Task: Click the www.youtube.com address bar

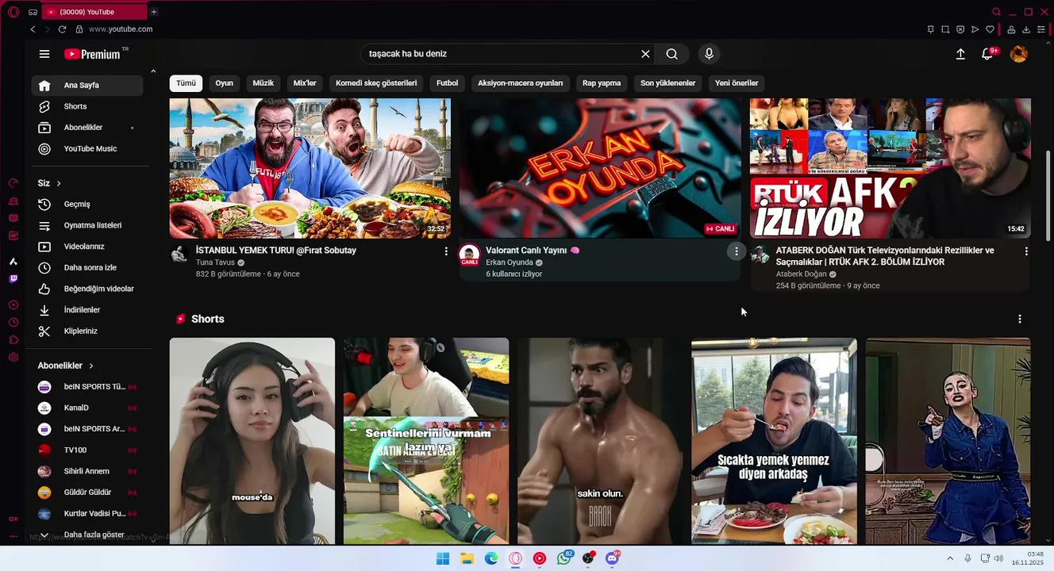Action: (121, 29)
